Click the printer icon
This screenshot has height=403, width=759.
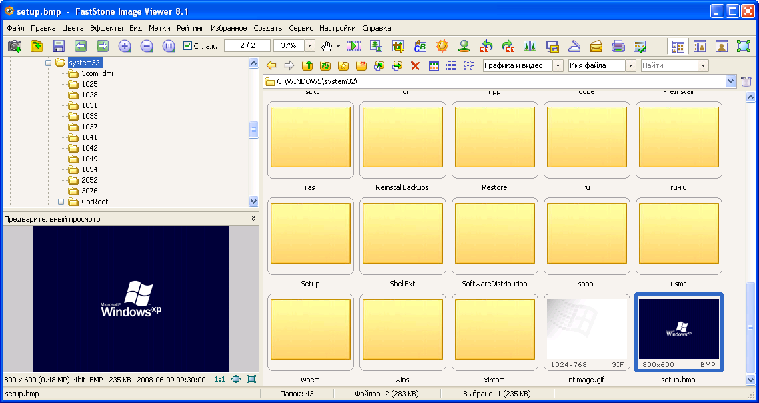618,46
